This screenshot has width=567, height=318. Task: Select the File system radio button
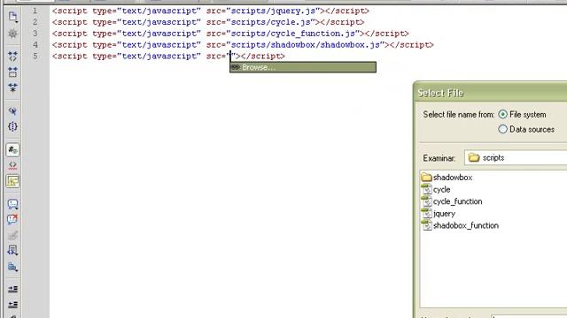pyautogui.click(x=502, y=114)
